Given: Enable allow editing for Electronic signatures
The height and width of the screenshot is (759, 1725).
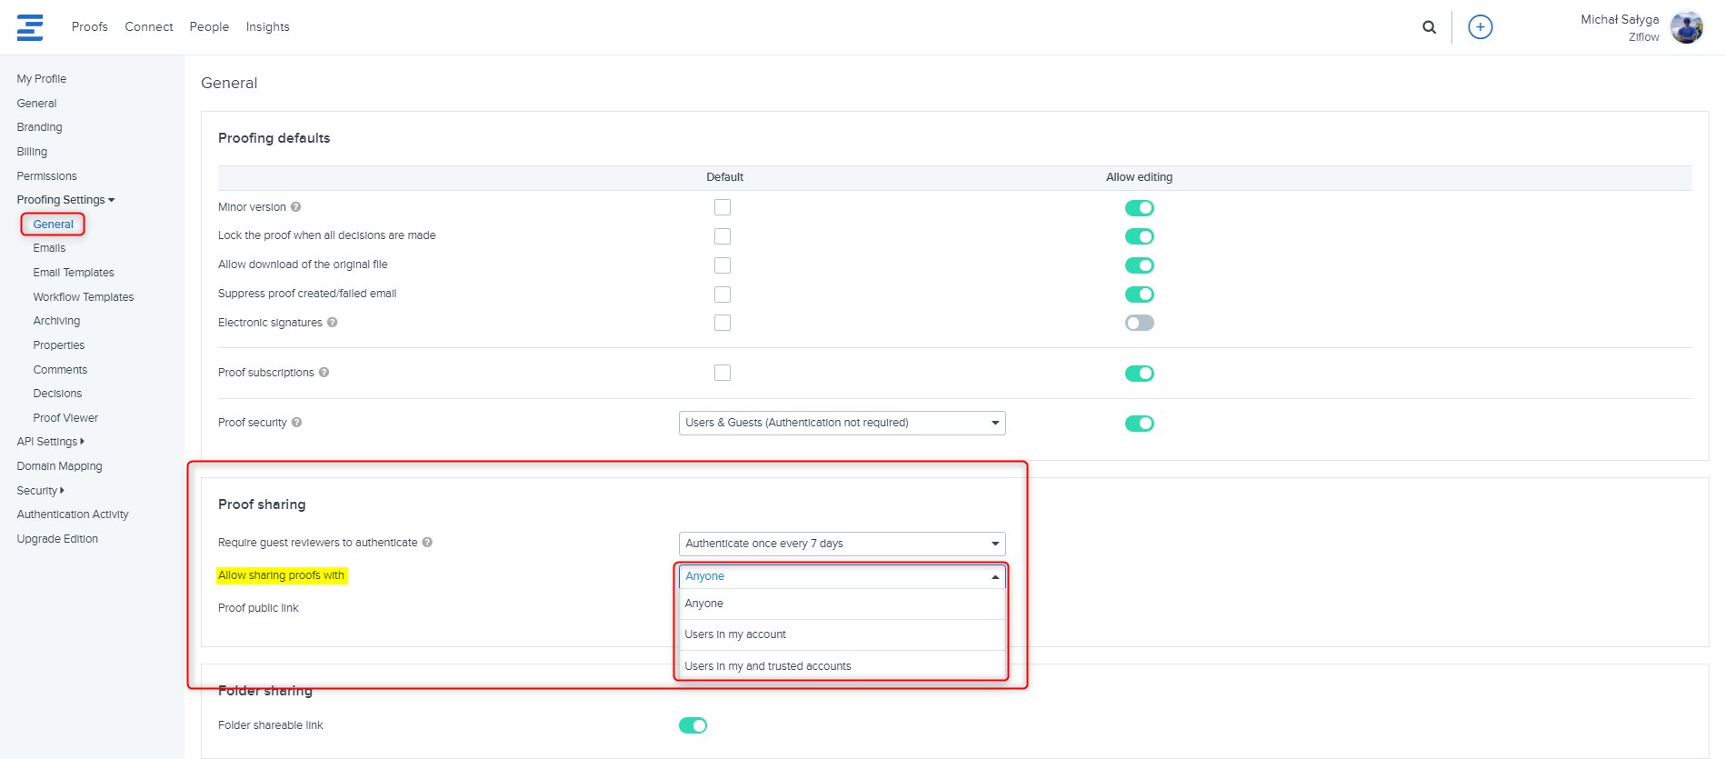Looking at the screenshot, I should (x=1139, y=323).
